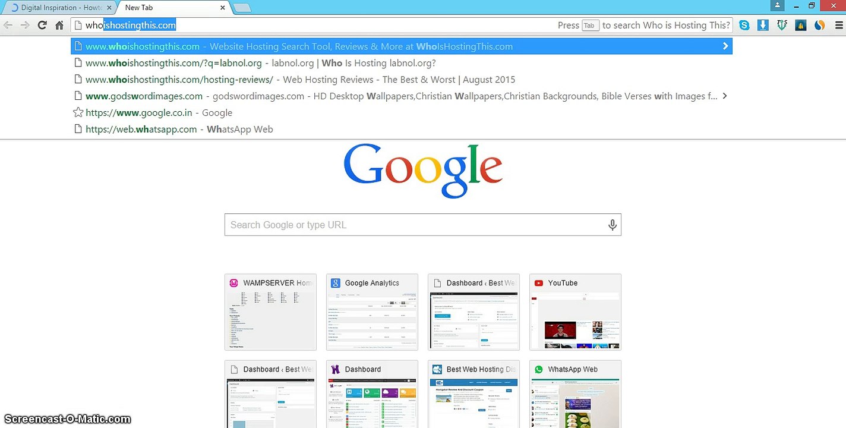
Task: Close the Digital Inspiration tab
Action: pyautogui.click(x=108, y=8)
